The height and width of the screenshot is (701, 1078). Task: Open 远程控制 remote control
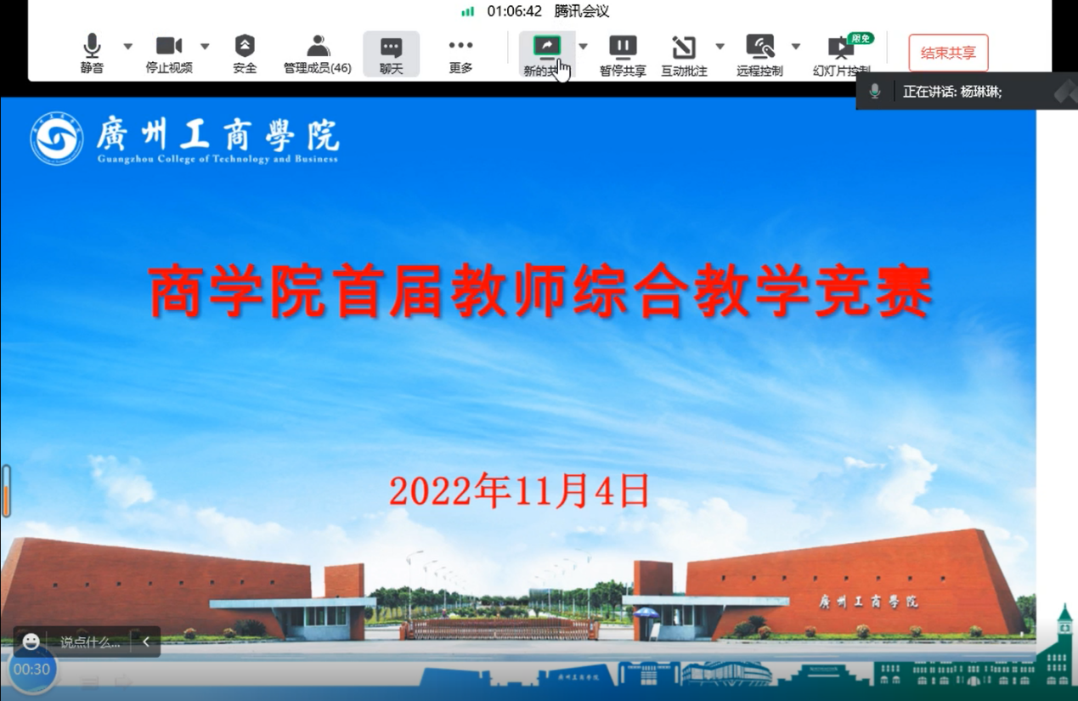759,54
